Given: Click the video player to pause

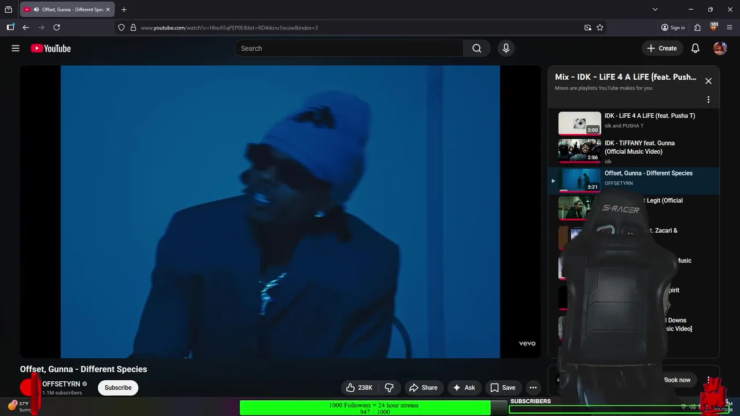Looking at the screenshot, I should [280, 211].
